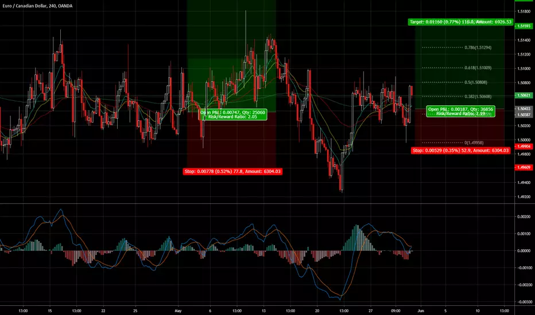Click the 13 date on time axis
Image resolution: width=535 pixels, height=315 pixels.
263,310
